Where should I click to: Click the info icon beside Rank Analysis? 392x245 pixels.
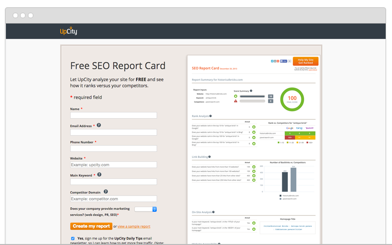tap(211, 116)
